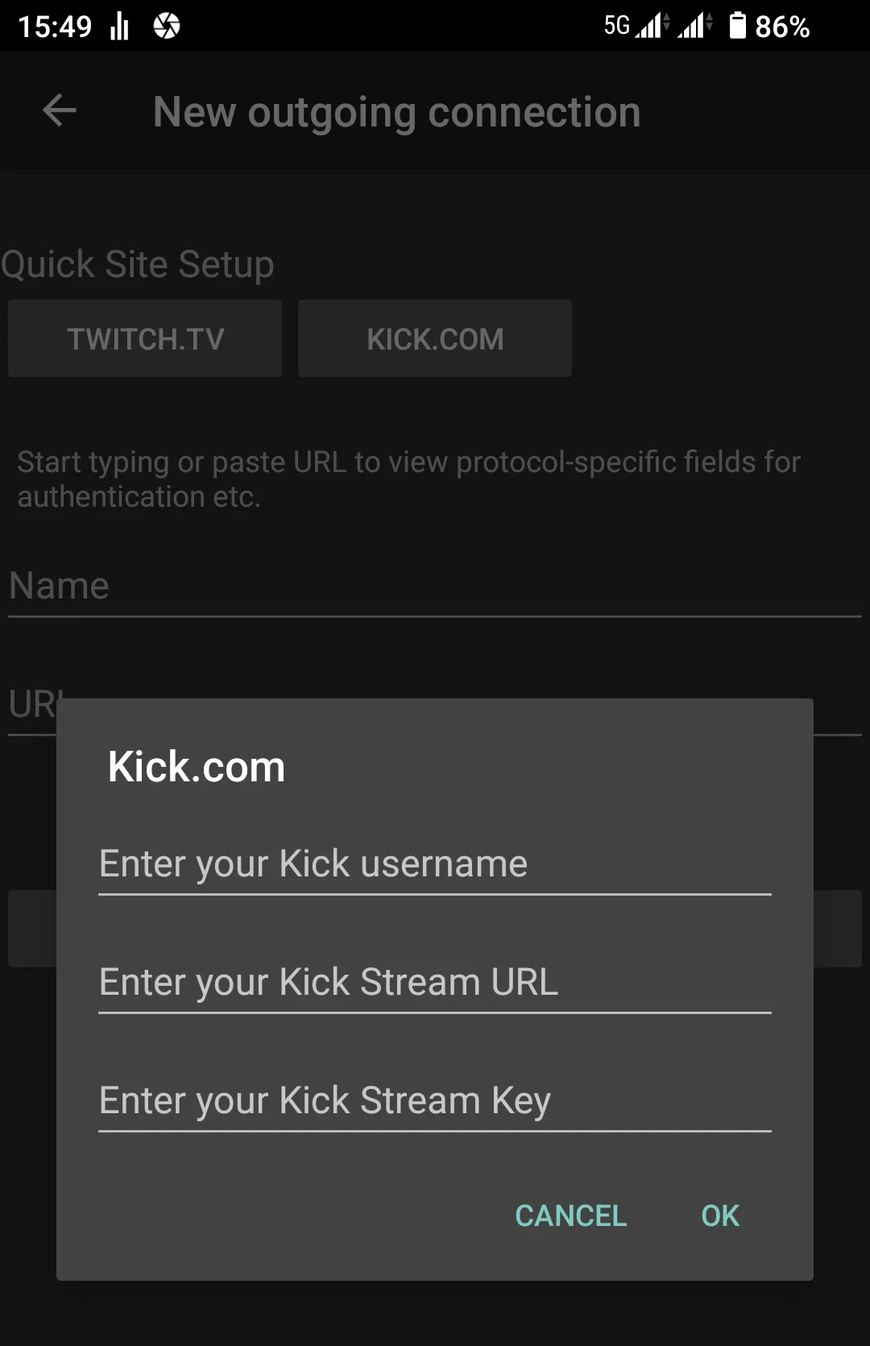The width and height of the screenshot is (870, 1346).
Task: Tap the Kick.com dialog title
Action: click(x=197, y=766)
